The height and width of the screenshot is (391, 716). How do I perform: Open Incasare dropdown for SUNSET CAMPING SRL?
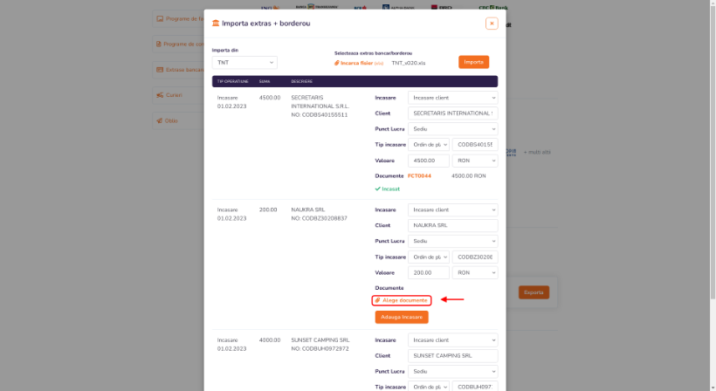452,340
